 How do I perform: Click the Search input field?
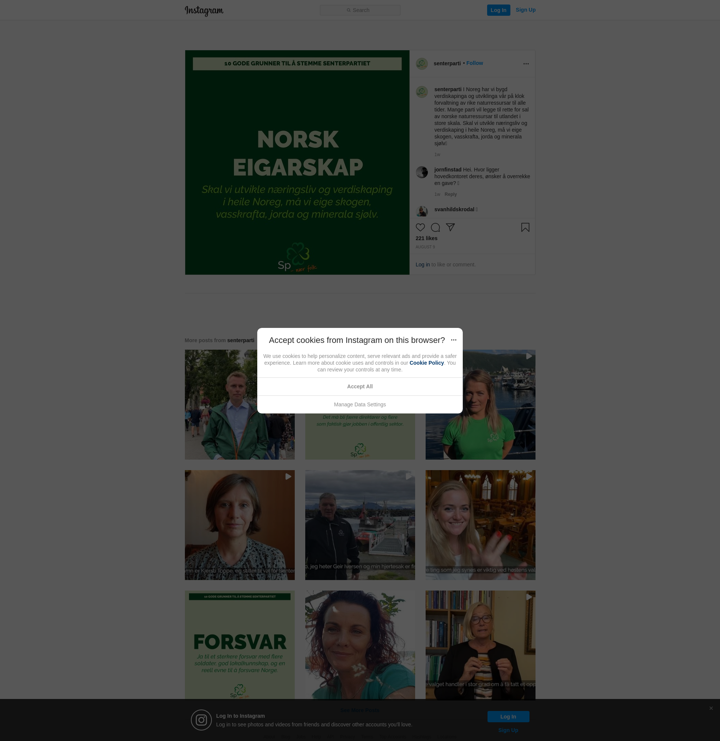pyautogui.click(x=360, y=10)
